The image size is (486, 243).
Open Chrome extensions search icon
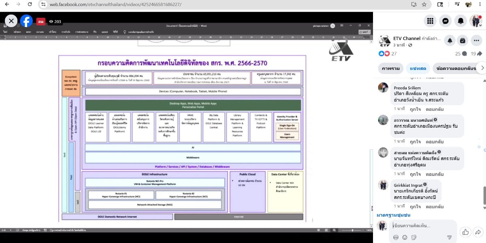[x=440, y=4]
